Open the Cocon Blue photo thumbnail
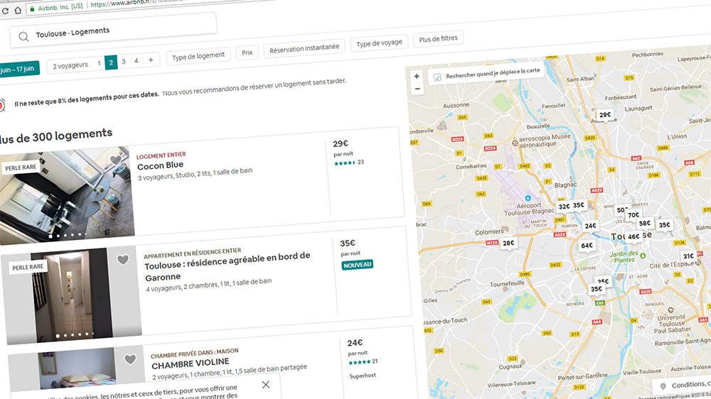Screen dimensions: 711x399 [x=66, y=196]
